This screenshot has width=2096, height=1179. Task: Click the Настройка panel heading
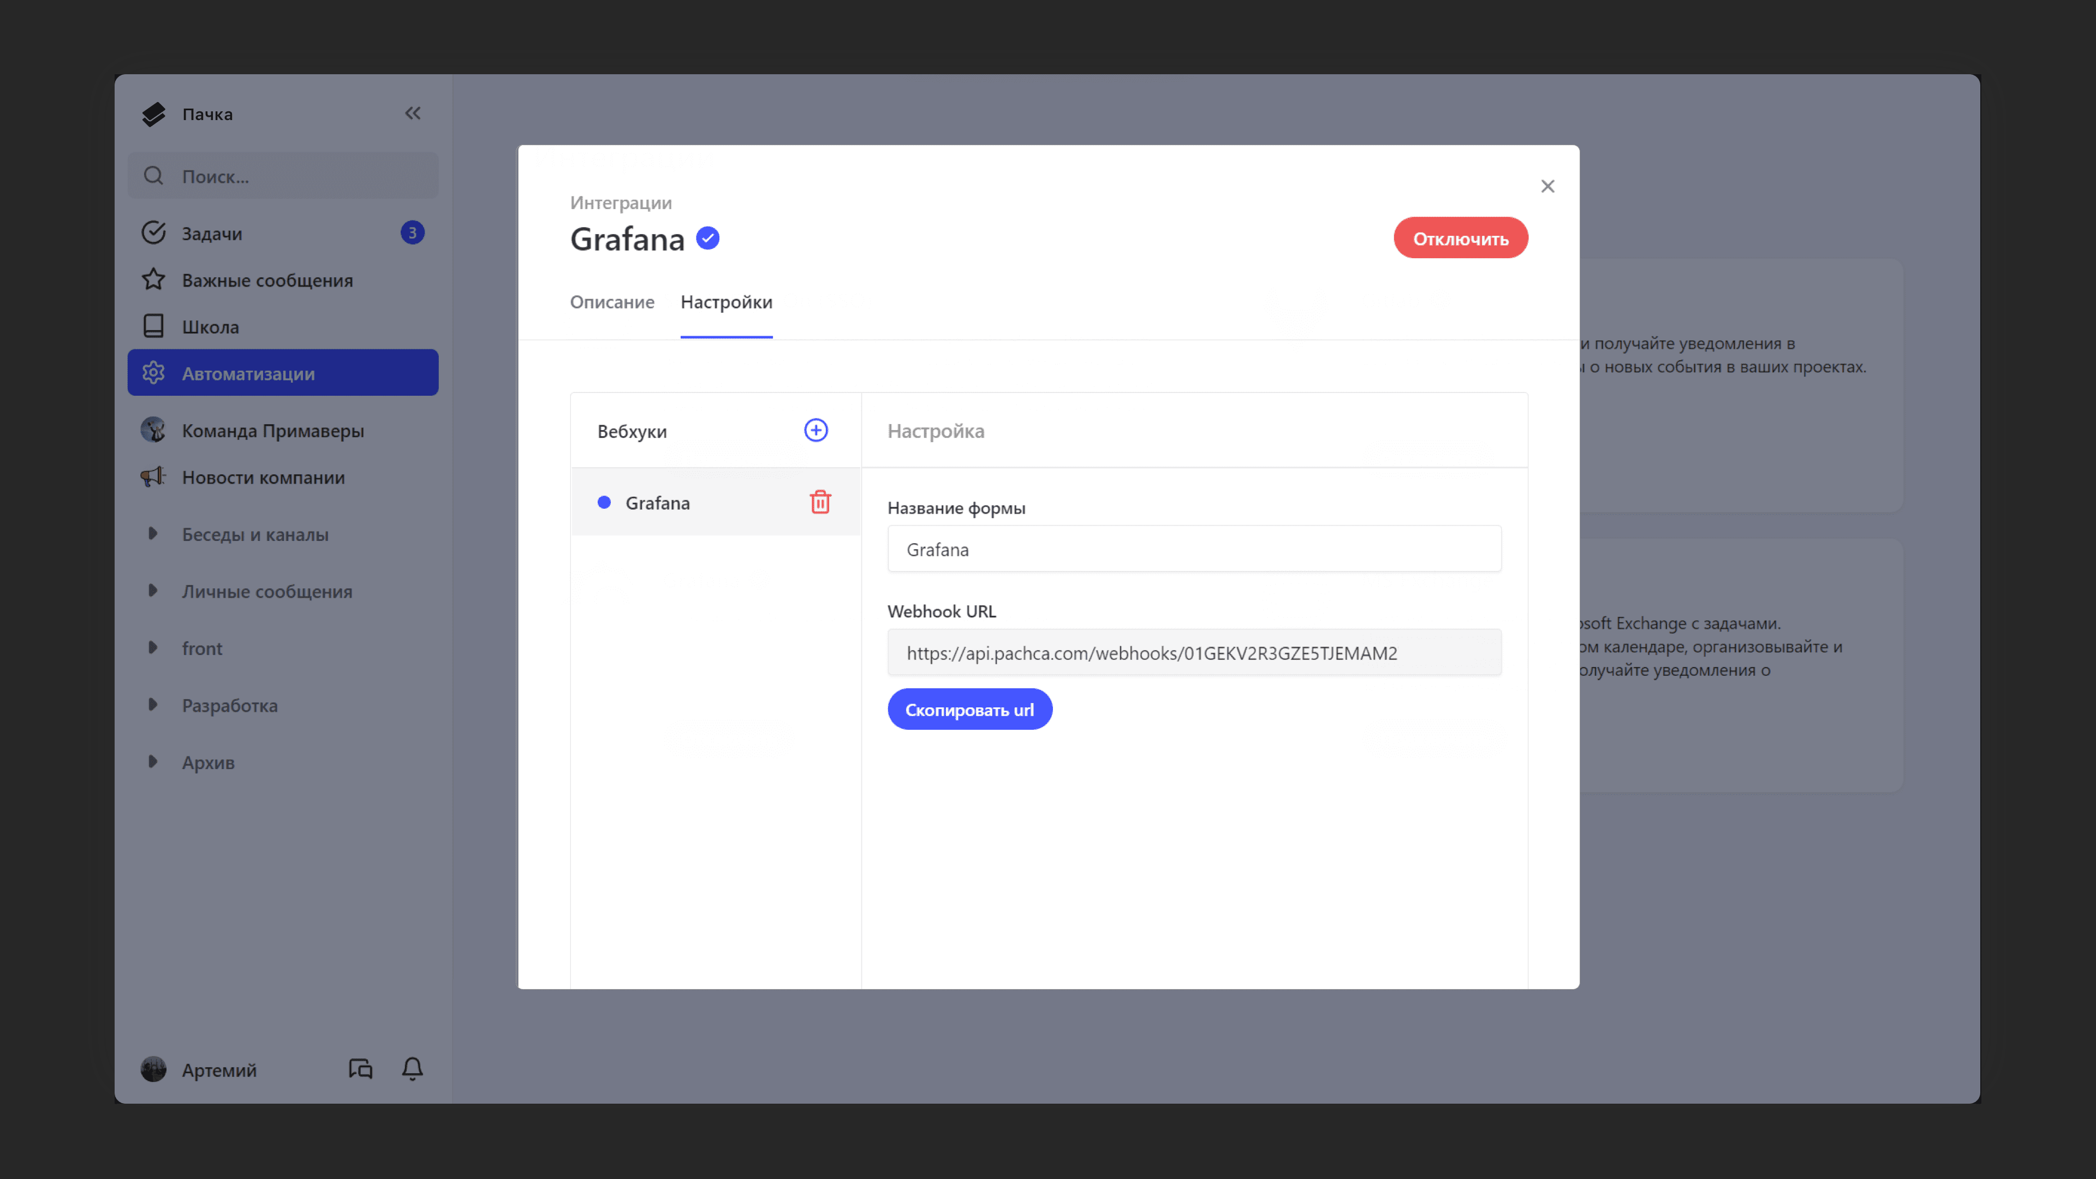coord(936,431)
